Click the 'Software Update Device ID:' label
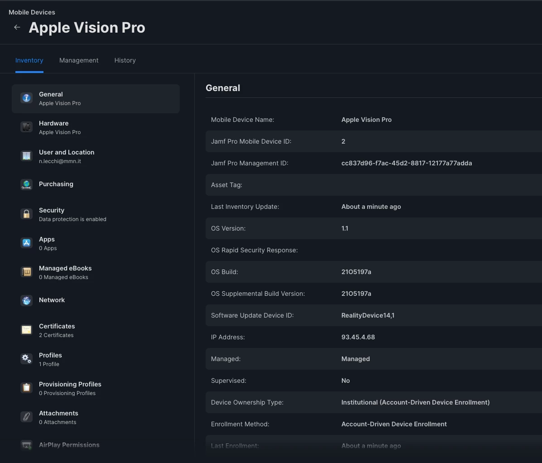 252,315
